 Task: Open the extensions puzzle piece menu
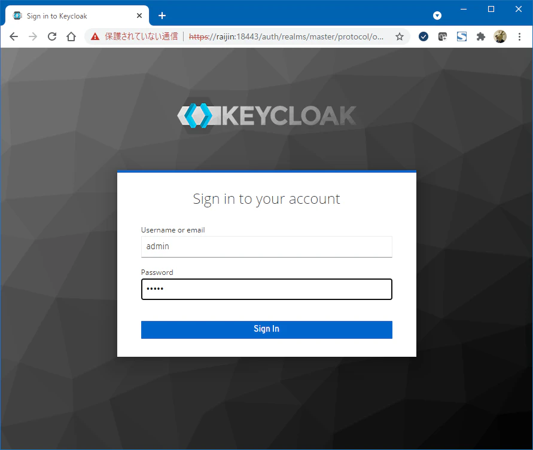coord(481,36)
